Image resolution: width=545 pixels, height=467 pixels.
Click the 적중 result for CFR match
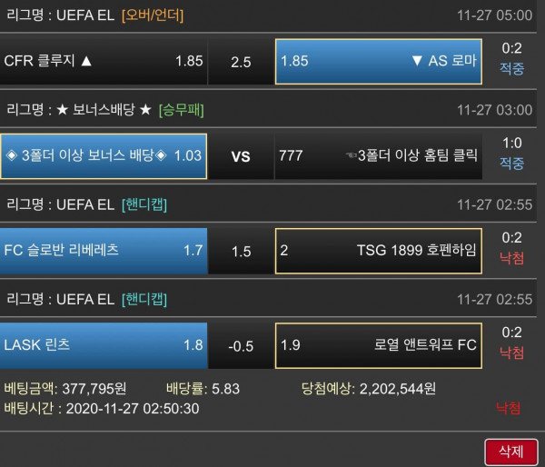point(512,69)
